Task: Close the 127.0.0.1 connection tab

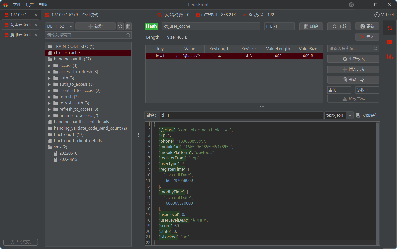Action: (x=36, y=15)
